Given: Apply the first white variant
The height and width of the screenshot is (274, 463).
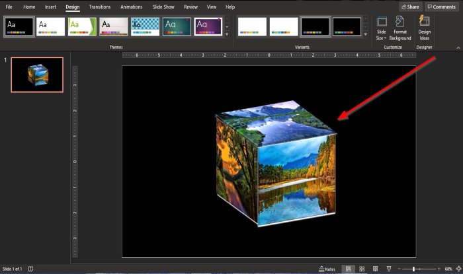Looking at the screenshot, I should point(252,26).
